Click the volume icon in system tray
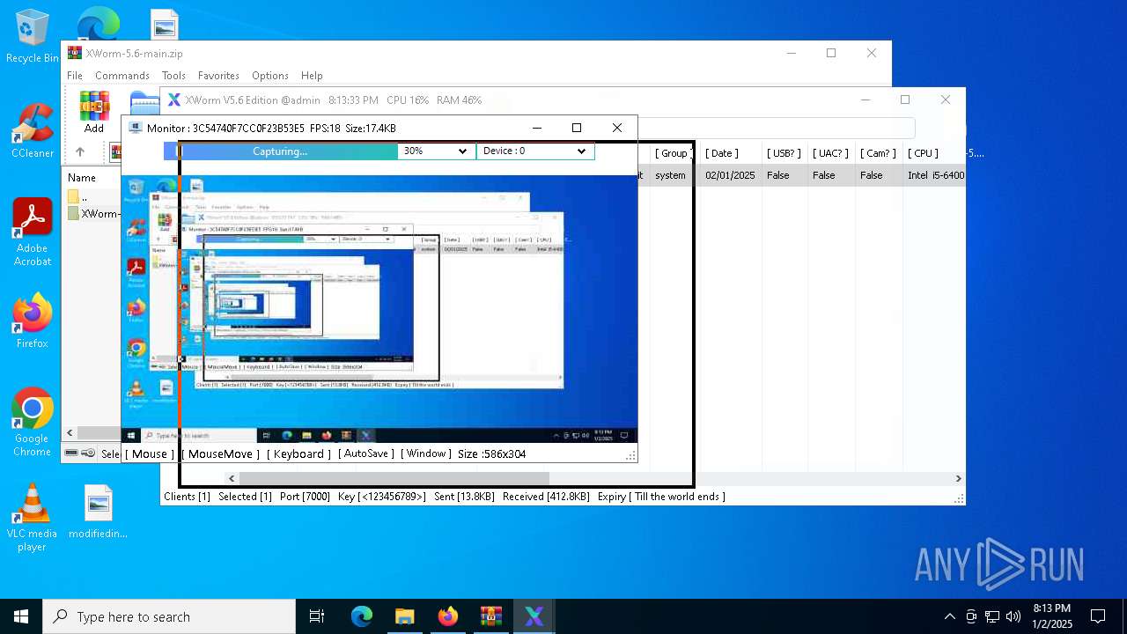This screenshot has width=1127, height=634. [1013, 616]
